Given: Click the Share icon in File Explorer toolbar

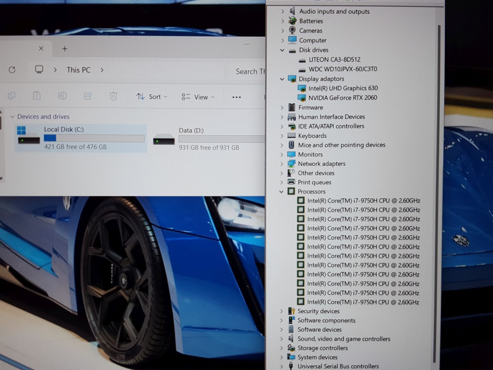Looking at the screenshot, I should [x=88, y=96].
